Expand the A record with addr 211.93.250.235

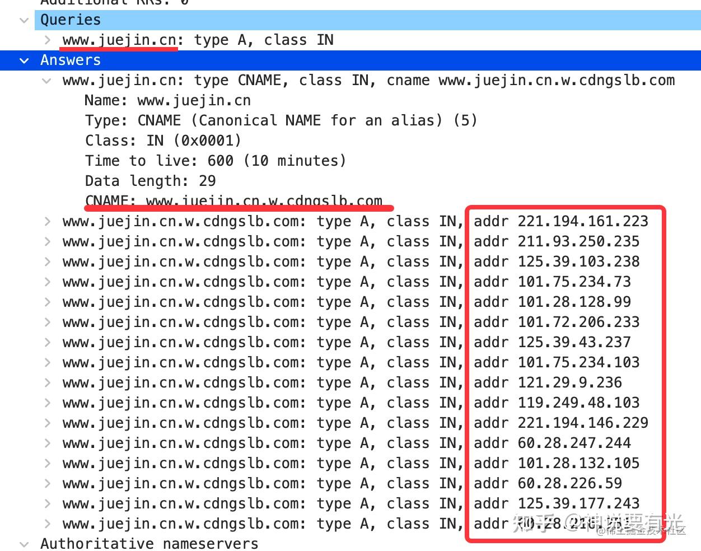[46, 241]
